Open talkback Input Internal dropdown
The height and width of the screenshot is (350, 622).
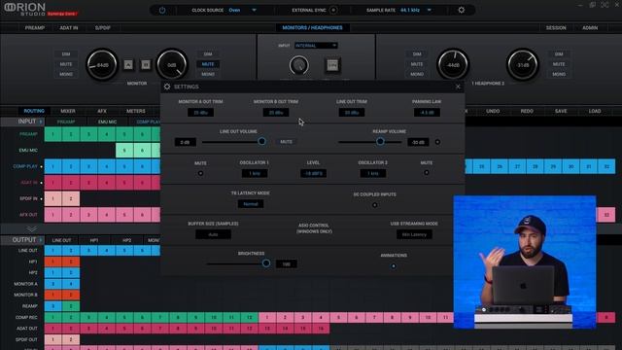tap(316, 46)
